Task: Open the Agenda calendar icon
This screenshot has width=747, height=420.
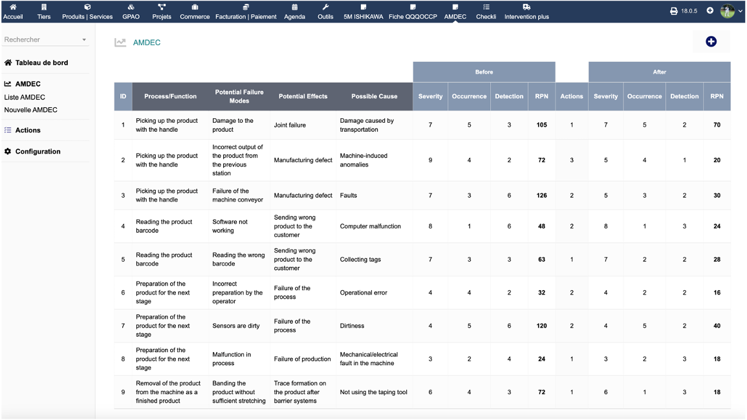Action: pyautogui.click(x=294, y=7)
